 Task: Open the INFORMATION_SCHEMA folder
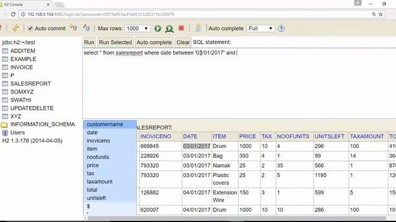(x=43, y=125)
